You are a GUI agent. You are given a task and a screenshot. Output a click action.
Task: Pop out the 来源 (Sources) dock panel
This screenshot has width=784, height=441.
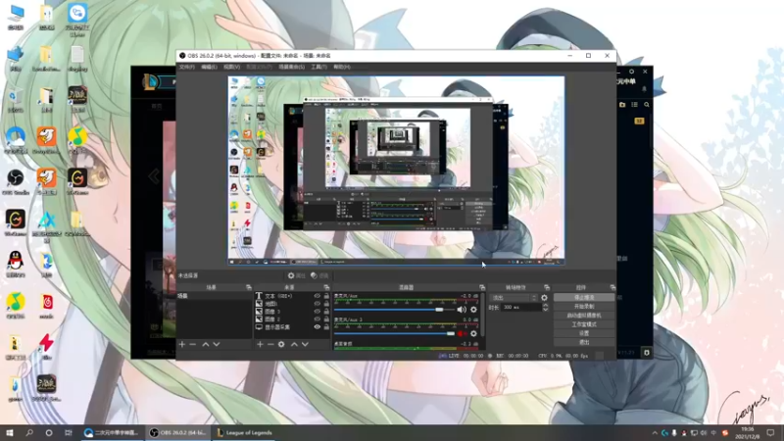click(326, 287)
